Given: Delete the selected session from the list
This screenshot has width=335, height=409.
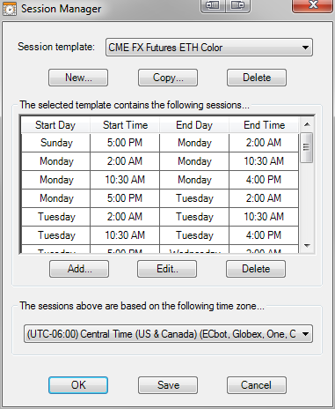Looking at the screenshot, I should 256,269.
